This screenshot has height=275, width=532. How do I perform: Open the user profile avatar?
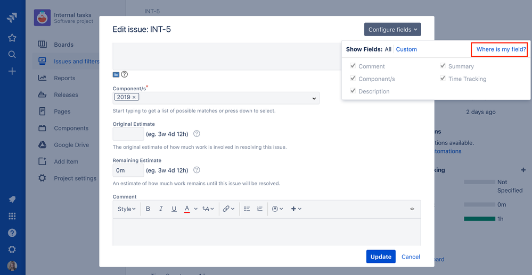(12, 266)
